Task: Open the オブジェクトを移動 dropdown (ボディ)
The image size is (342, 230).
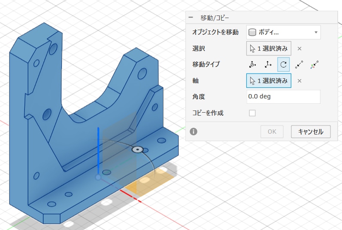Action: [283, 32]
